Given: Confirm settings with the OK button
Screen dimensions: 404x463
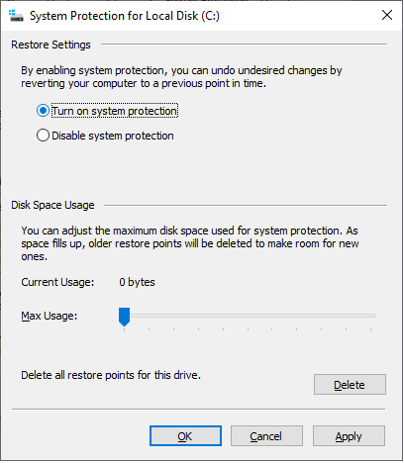Looking at the screenshot, I should pyautogui.click(x=185, y=436).
